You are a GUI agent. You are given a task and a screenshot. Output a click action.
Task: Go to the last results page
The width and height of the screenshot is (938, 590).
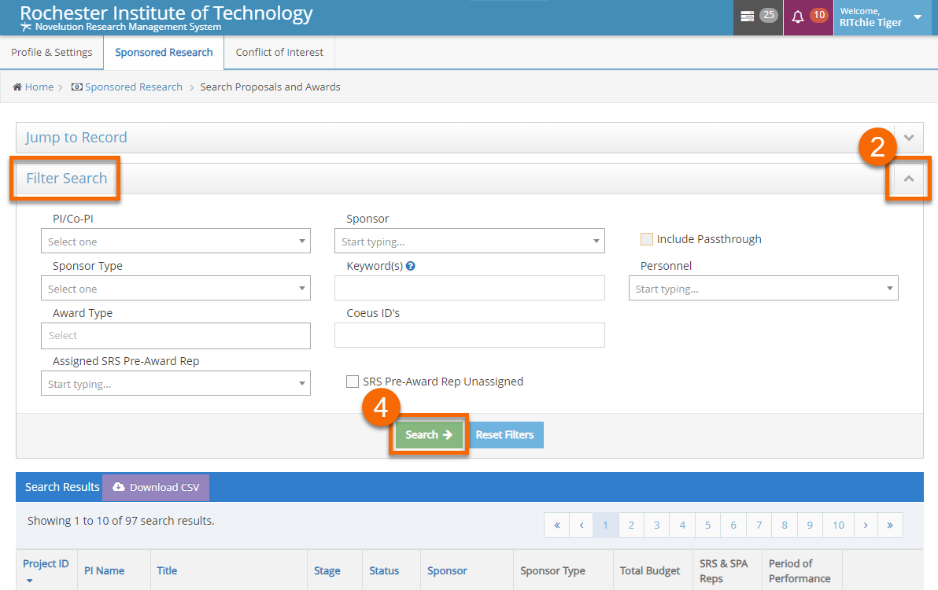(890, 525)
